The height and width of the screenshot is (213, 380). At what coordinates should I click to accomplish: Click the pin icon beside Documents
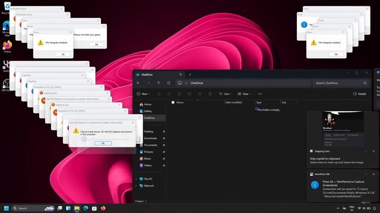pos(164,145)
